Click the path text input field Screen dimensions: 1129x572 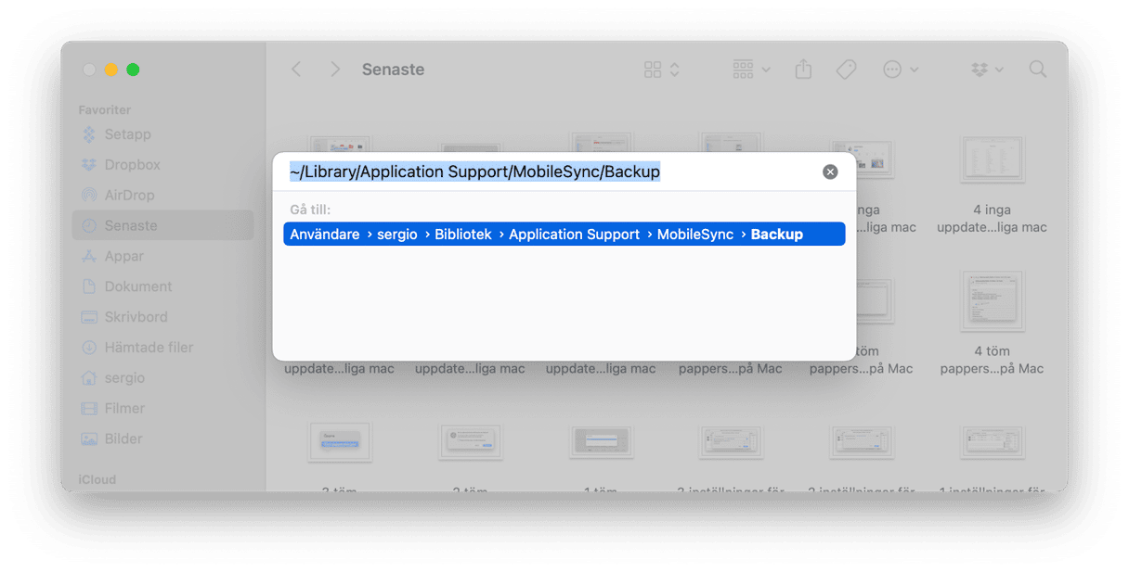click(x=552, y=172)
